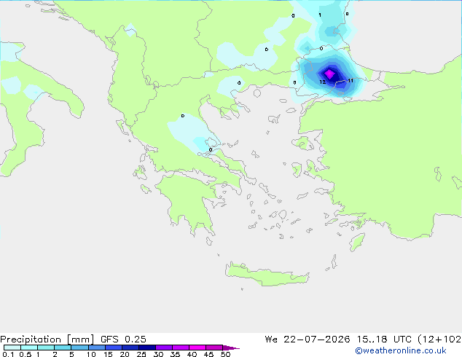Click the map value '11' near the storm
The height and width of the screenshot is (357, 462).
[x=351, y=81]
